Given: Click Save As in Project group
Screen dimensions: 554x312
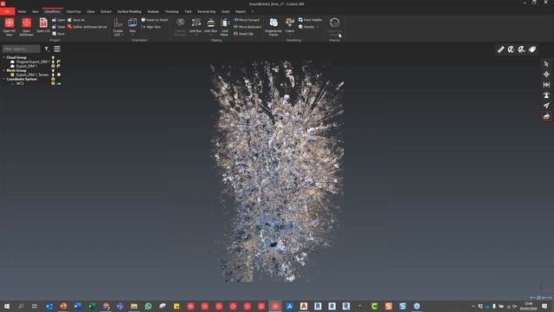Looking at the screenshot, I should (x=76, y=20).
